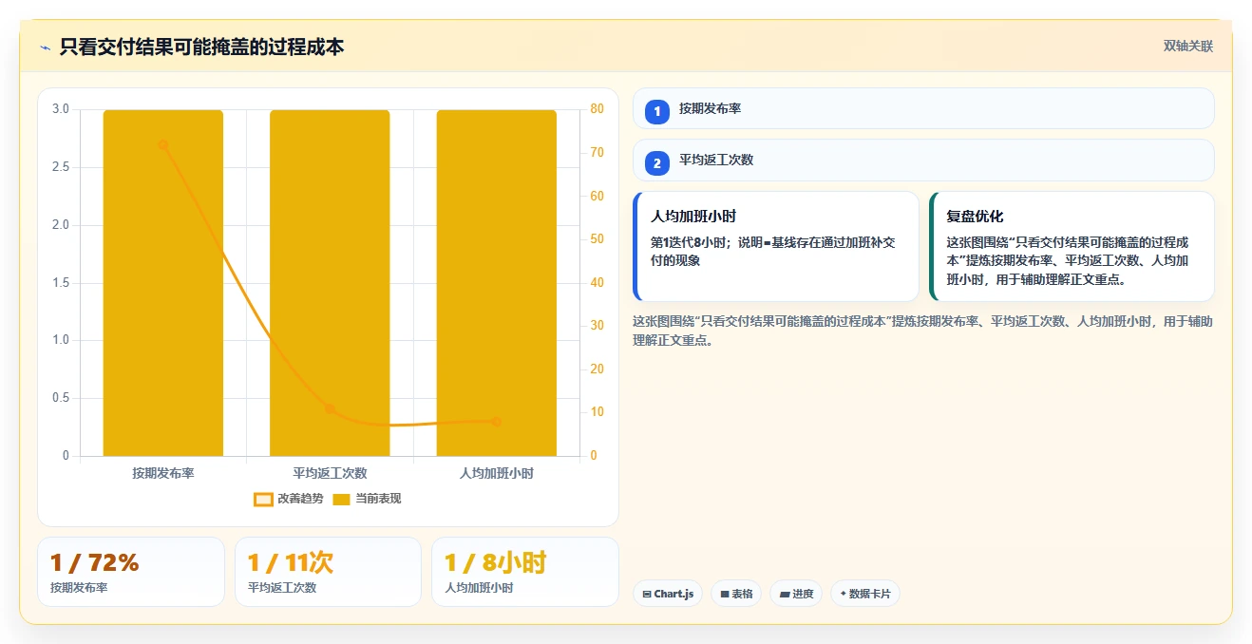
Task: Open the 平均返工次数 list item
Action: pyautogui.click(x=923, y=160)
